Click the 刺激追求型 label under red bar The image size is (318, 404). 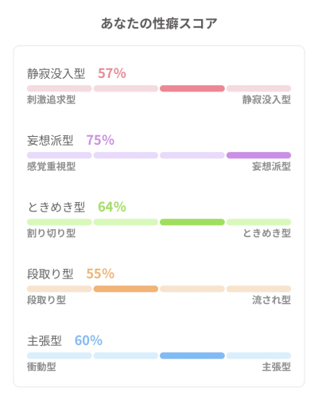tap(52, 99)
